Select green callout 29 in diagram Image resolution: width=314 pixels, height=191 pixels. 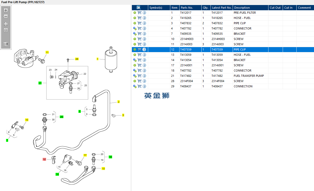click(x=62, y=117)
